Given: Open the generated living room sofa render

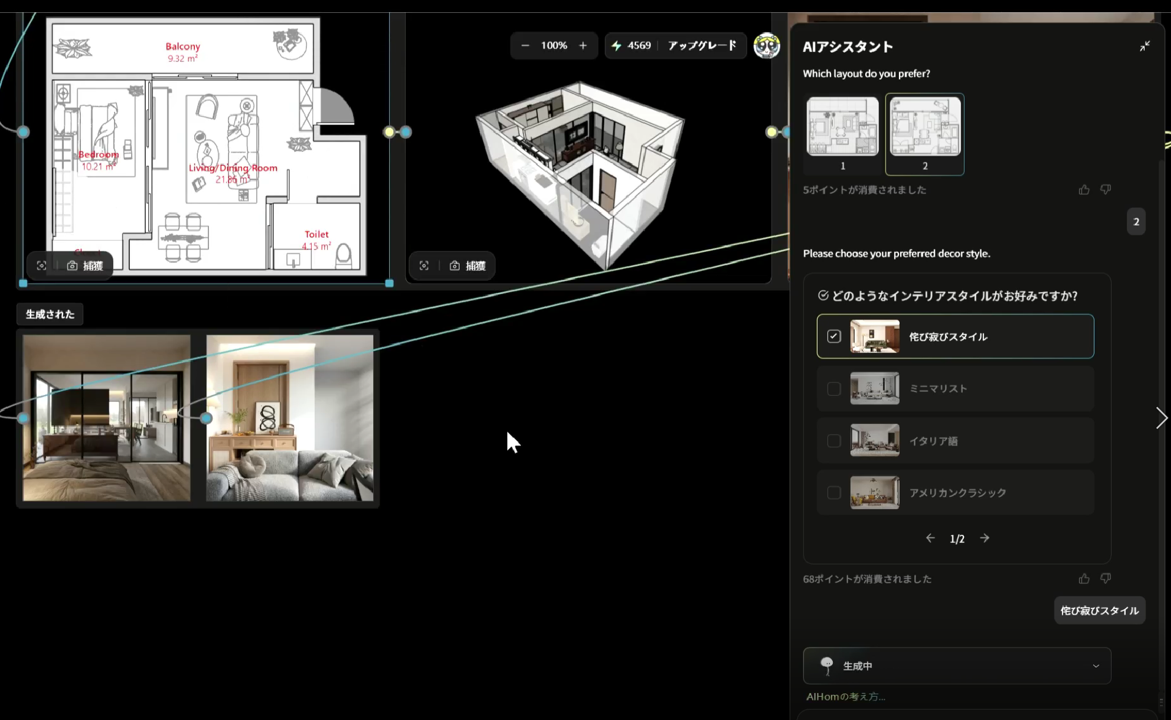Looking at the screenshot, I should tap(290, 418).
